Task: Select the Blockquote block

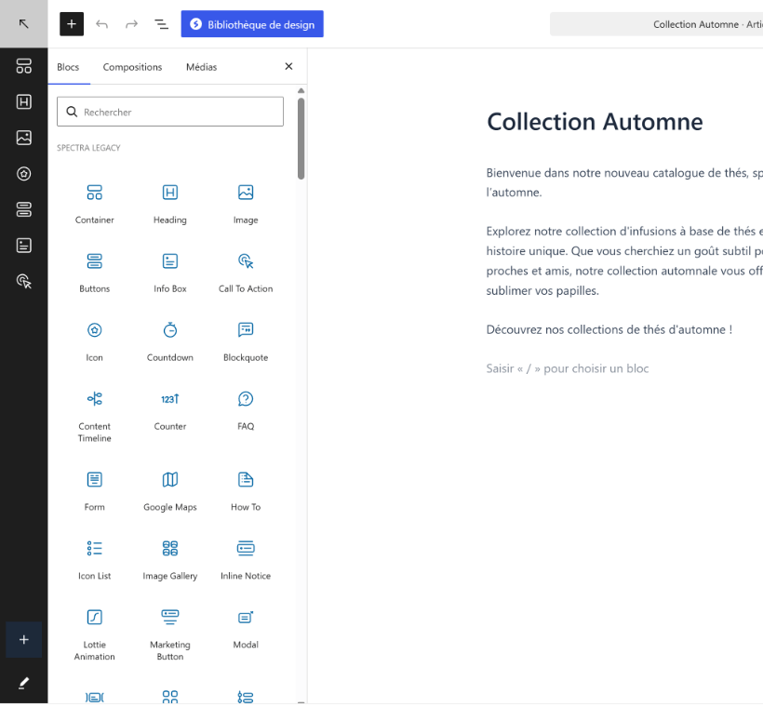Action: click(x=246, y=341)
